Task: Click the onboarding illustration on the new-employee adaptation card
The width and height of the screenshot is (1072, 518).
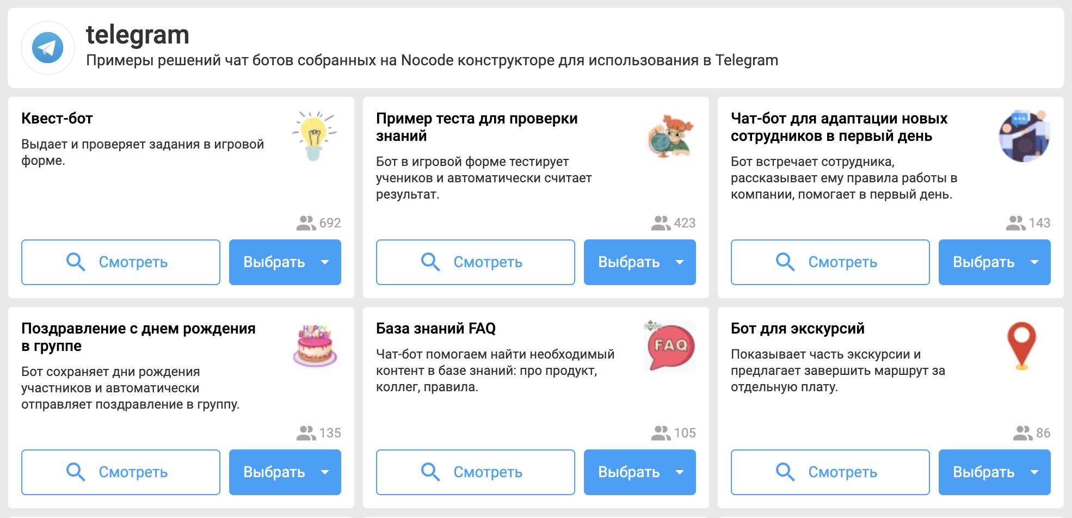Action: (x=1024, y=136)
